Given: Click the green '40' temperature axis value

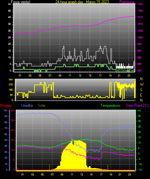Looking at the screenshot, I should (x=139, y=110).
